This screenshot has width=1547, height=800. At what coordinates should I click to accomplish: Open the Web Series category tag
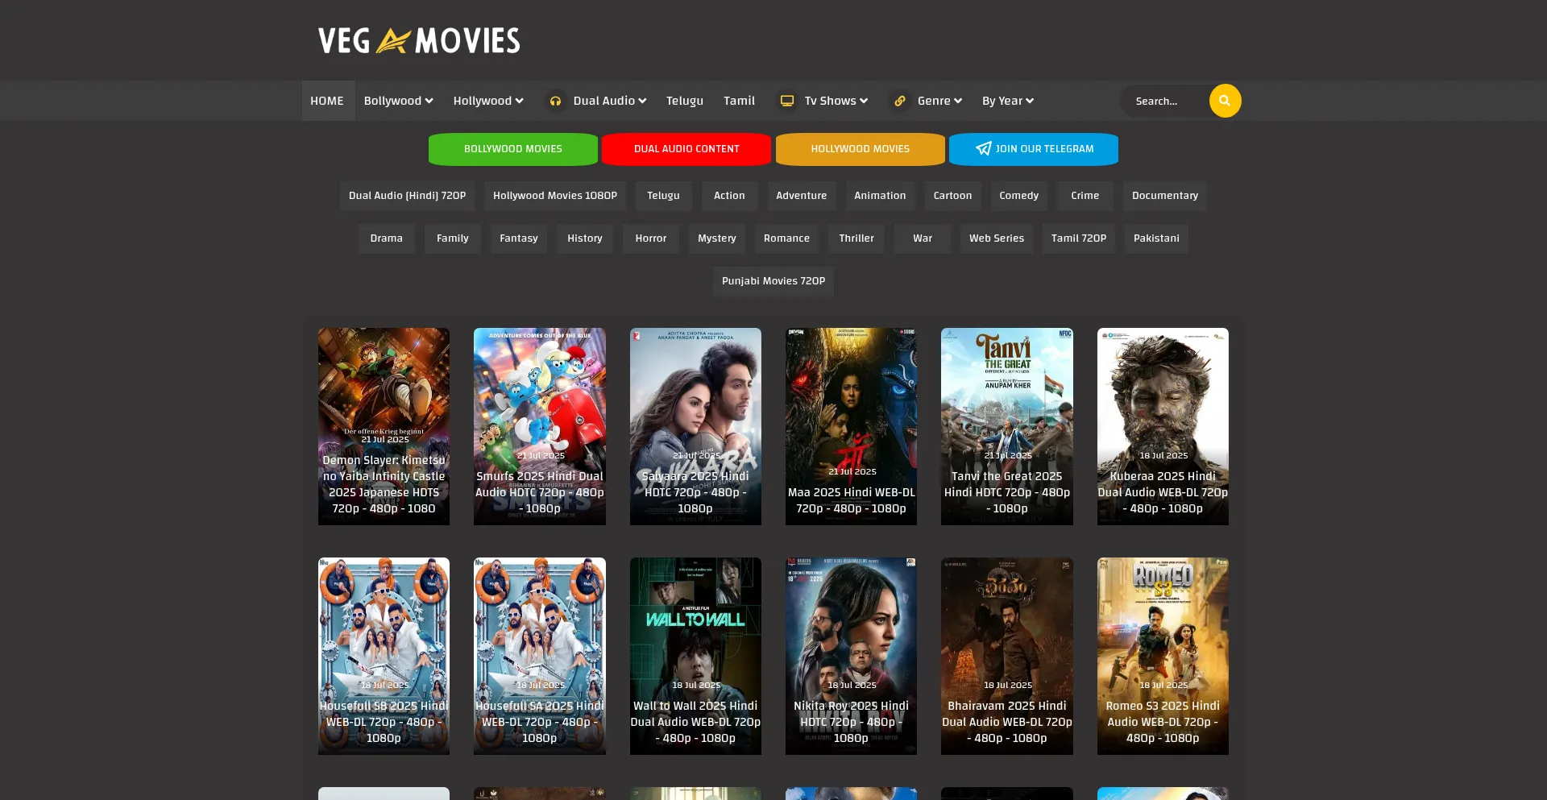pos(996,238)
